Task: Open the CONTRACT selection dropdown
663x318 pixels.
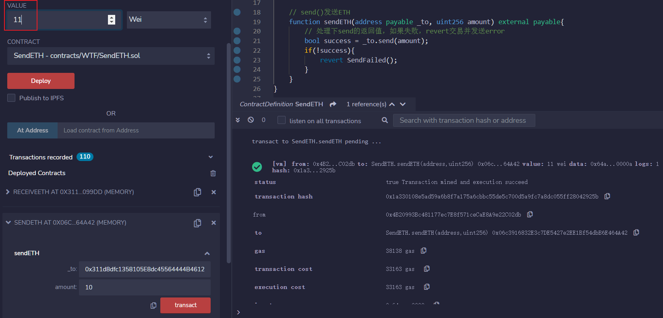Action: coord(111,56)
